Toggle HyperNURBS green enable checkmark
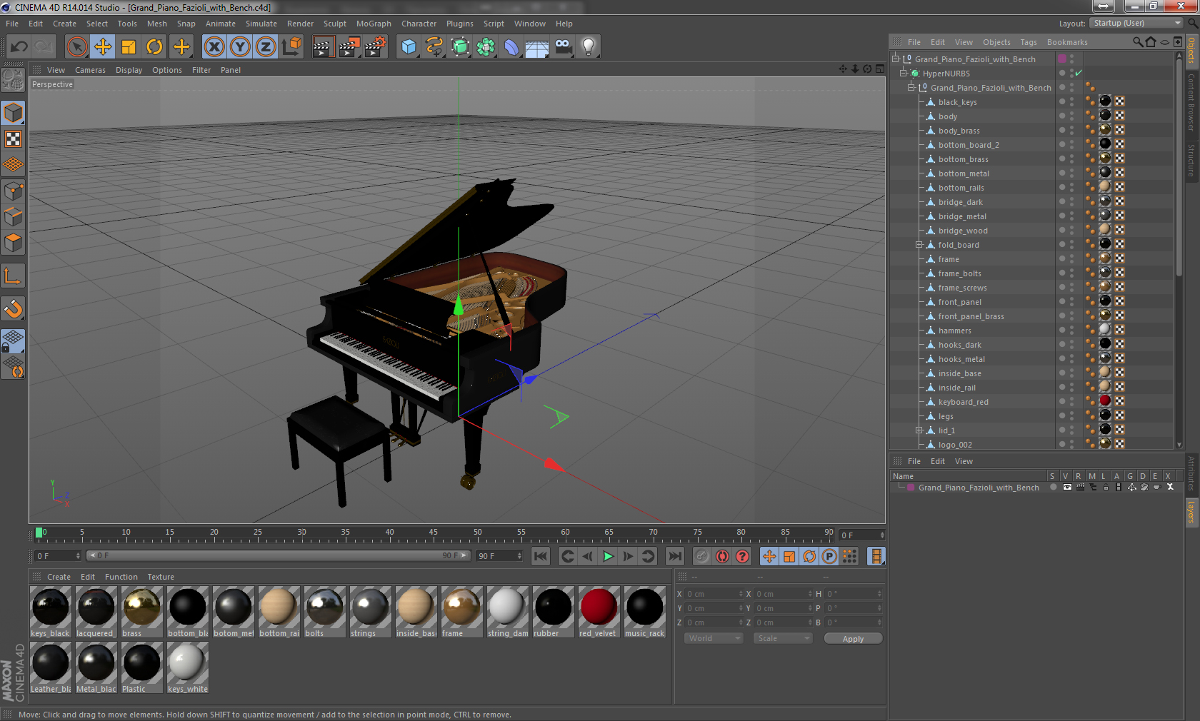1200x721 pixels. (x=1079, y=74)
